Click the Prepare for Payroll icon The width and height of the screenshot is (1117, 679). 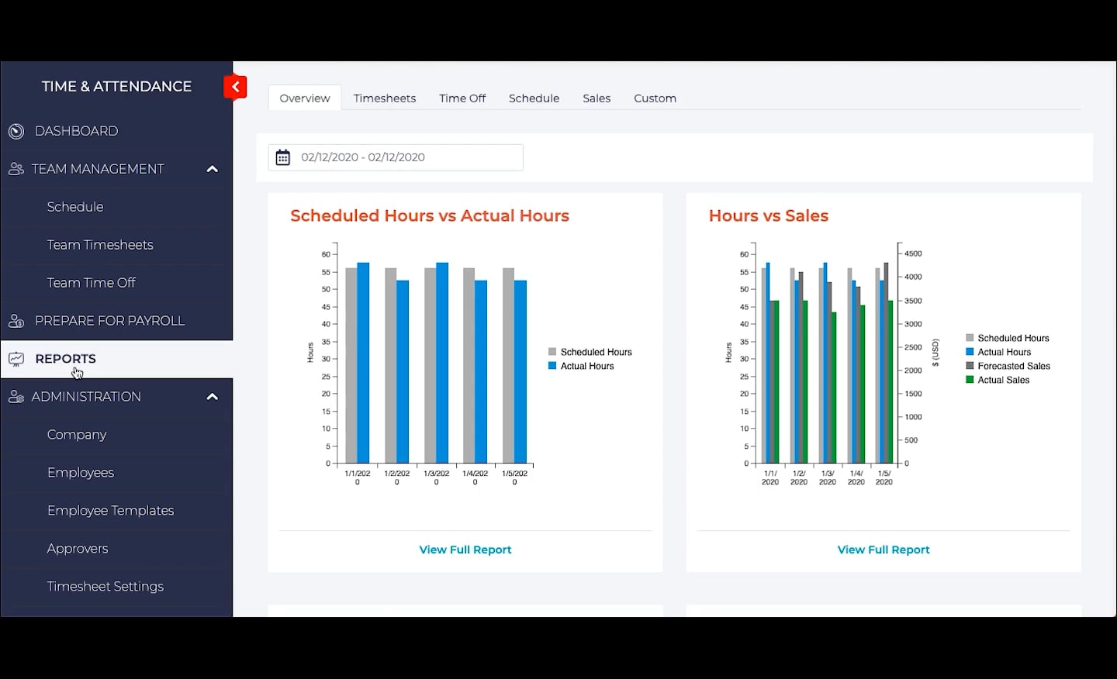[16, 321]
